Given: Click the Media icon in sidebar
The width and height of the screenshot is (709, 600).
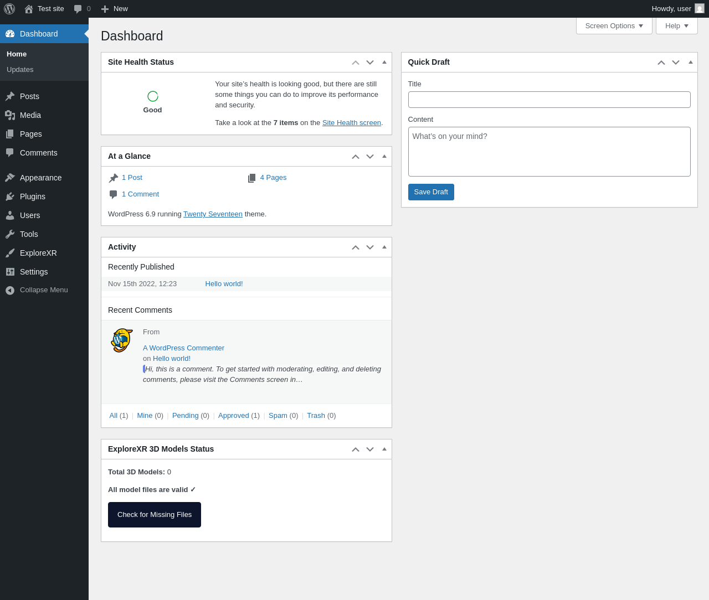Looking at the screenshot, I should click(10, 115).
